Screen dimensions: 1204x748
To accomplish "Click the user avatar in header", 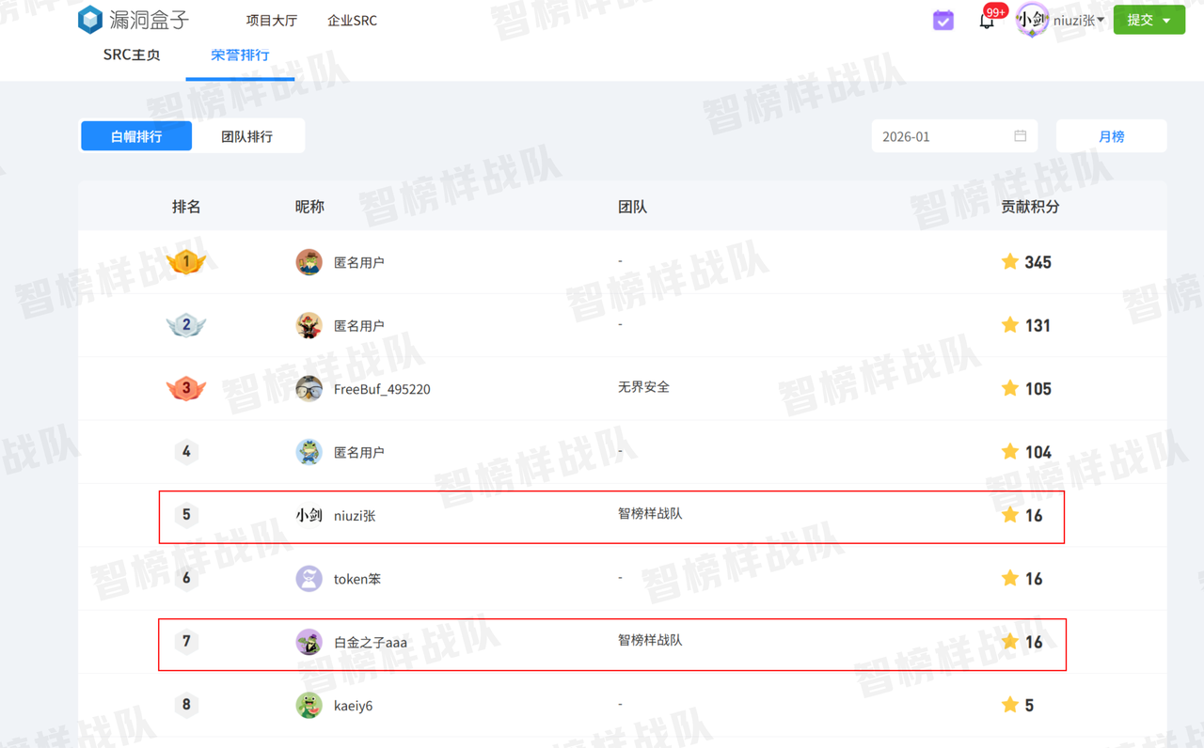I will (x=1032, y=20).
